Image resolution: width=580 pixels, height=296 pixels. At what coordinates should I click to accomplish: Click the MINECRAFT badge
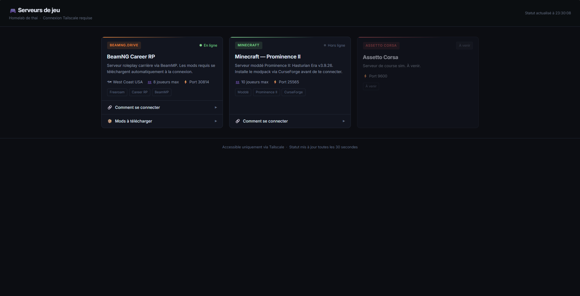tap(248, 45)
